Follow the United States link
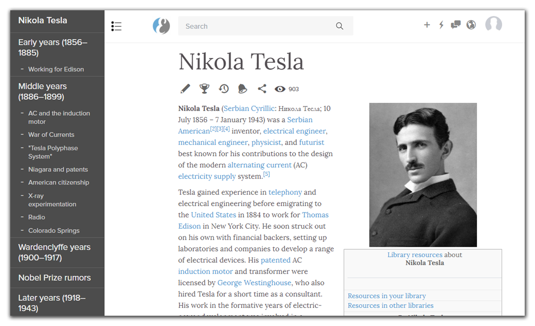 tap(213, 215)
